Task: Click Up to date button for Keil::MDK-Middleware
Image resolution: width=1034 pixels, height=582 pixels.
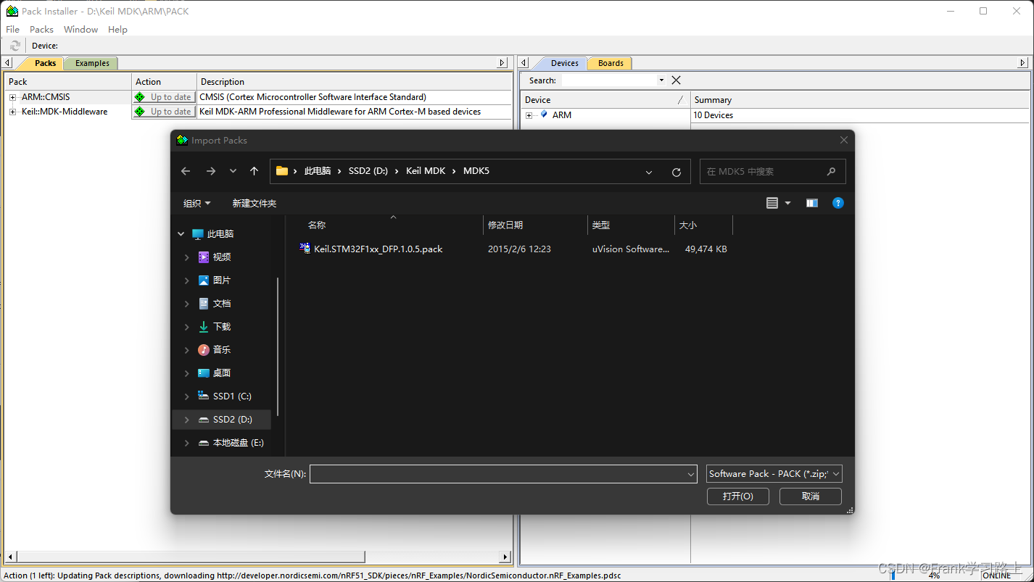Action: coord(164,112)
